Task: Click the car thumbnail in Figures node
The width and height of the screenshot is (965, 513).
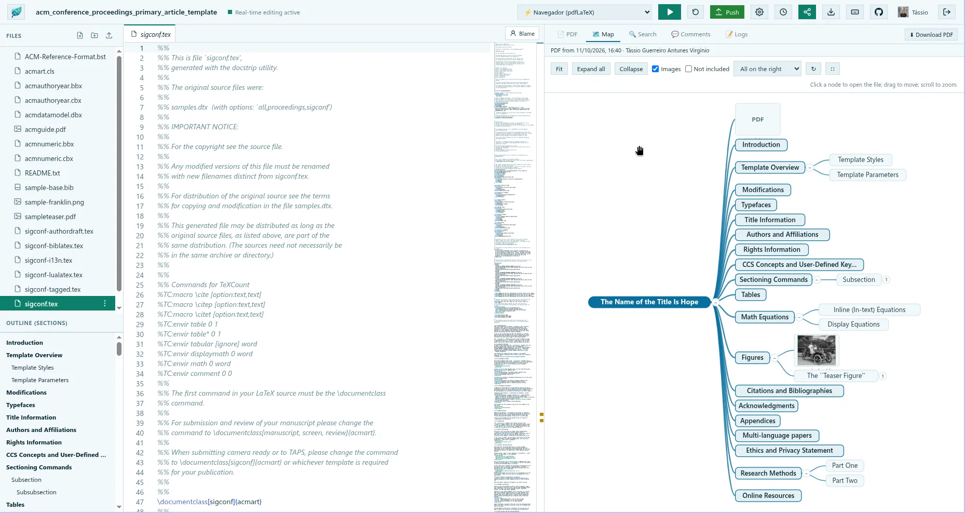Action: (817, 349)
